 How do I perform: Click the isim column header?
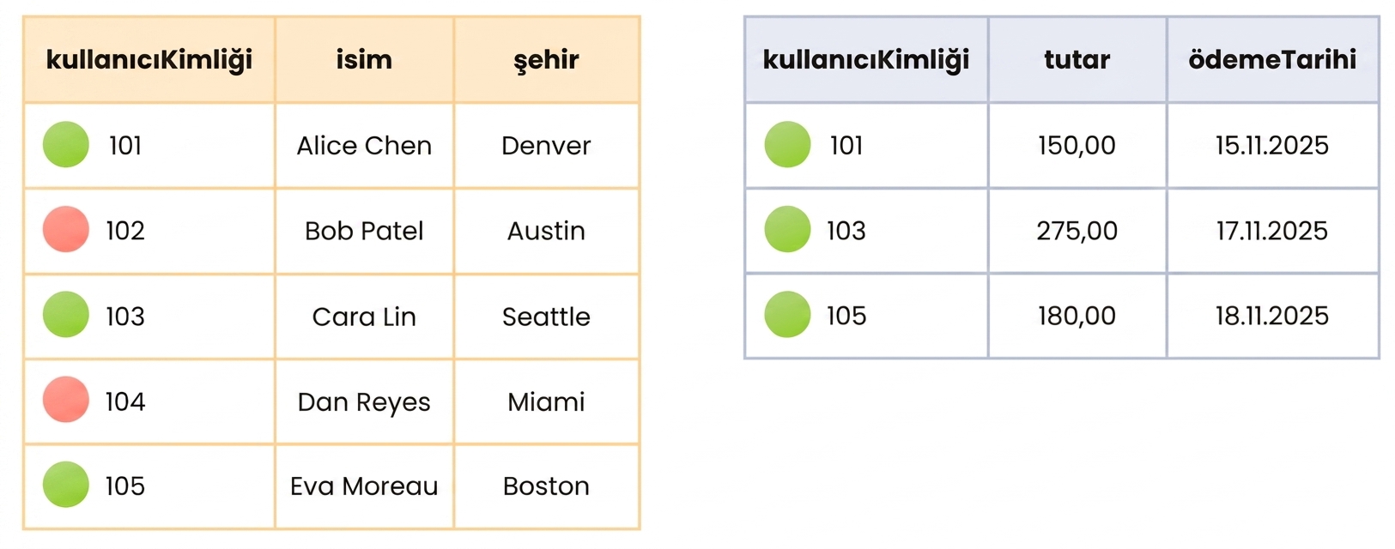click(364, 59)
